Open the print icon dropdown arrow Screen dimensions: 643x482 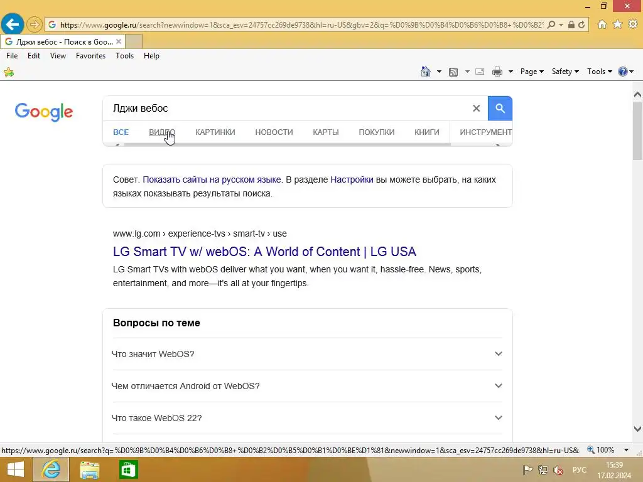click(511, 72)
